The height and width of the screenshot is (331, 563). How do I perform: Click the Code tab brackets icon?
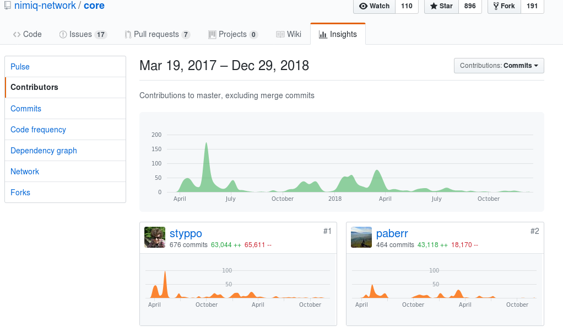point(17,35)
